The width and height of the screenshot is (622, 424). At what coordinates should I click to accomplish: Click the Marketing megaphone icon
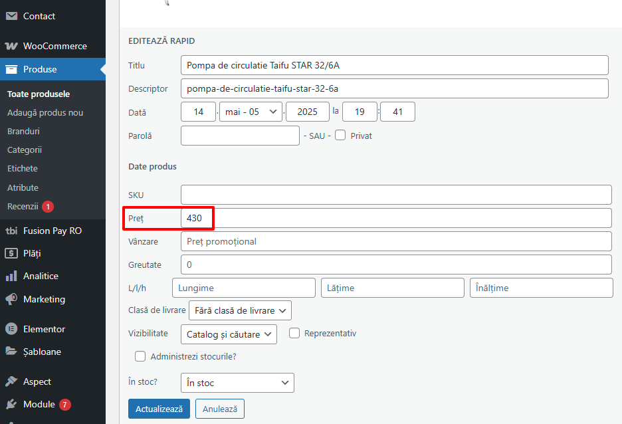point(11,299)
